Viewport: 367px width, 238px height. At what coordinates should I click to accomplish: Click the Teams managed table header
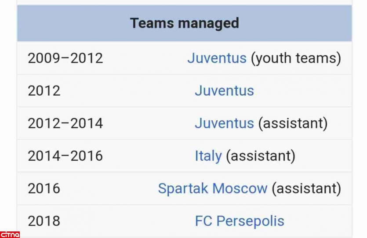pyautogui.click(x=184, y=23)
